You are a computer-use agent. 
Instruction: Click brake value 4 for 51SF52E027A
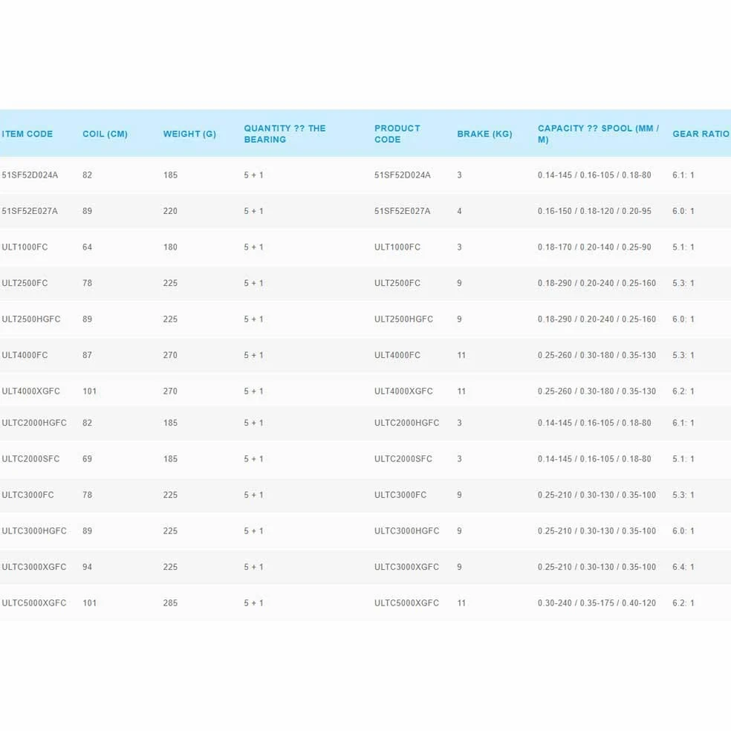click(x=459, y=211)
